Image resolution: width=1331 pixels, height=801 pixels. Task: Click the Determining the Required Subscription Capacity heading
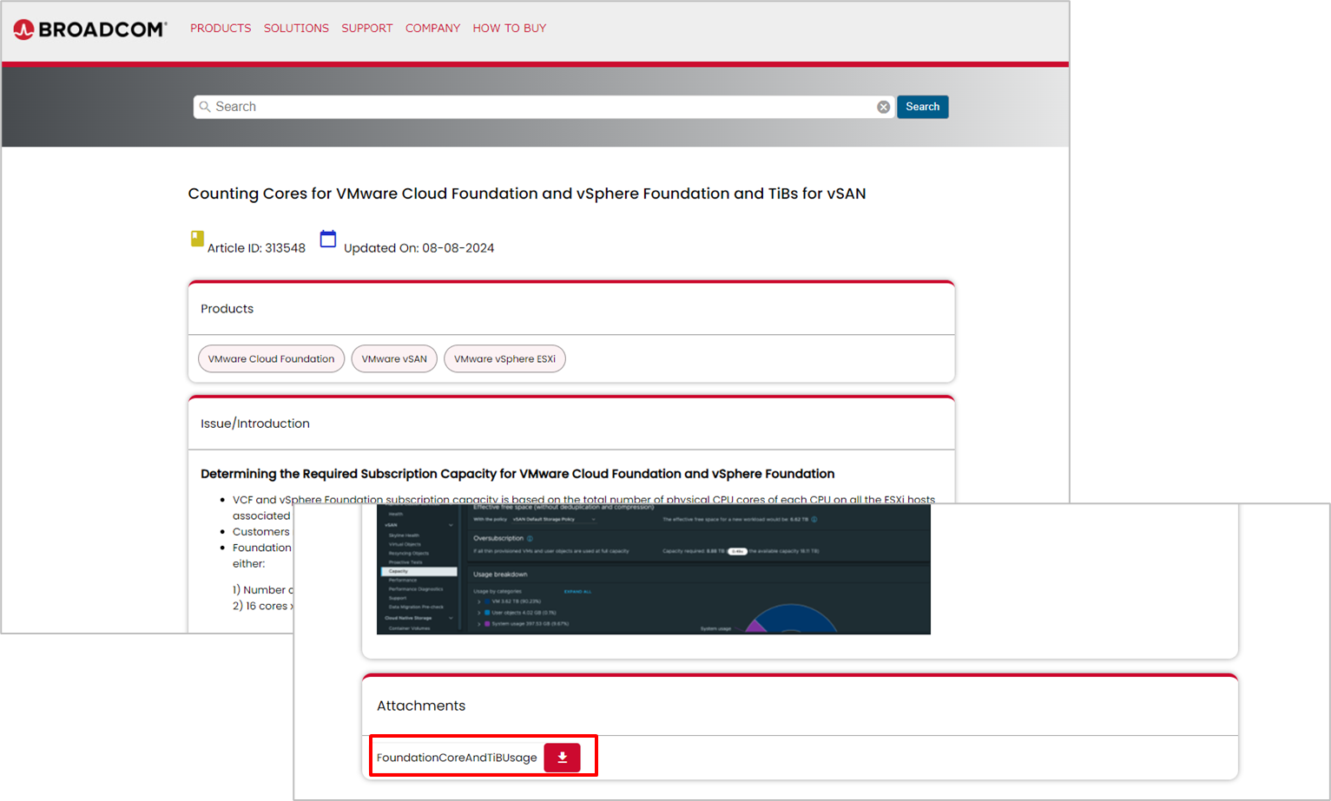point(517,474)
